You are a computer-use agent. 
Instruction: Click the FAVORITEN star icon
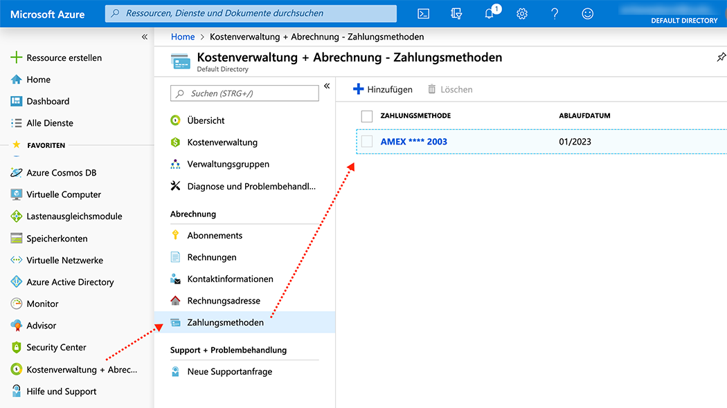[x=16, y=145]
